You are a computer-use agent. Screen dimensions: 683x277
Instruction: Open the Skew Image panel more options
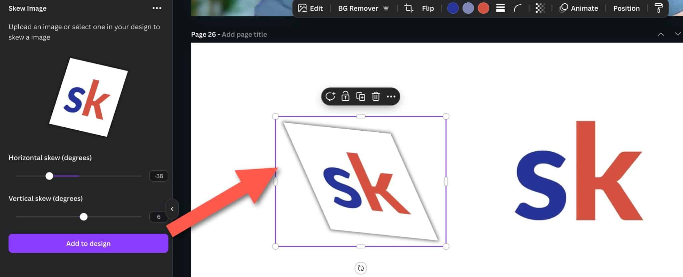157,8
